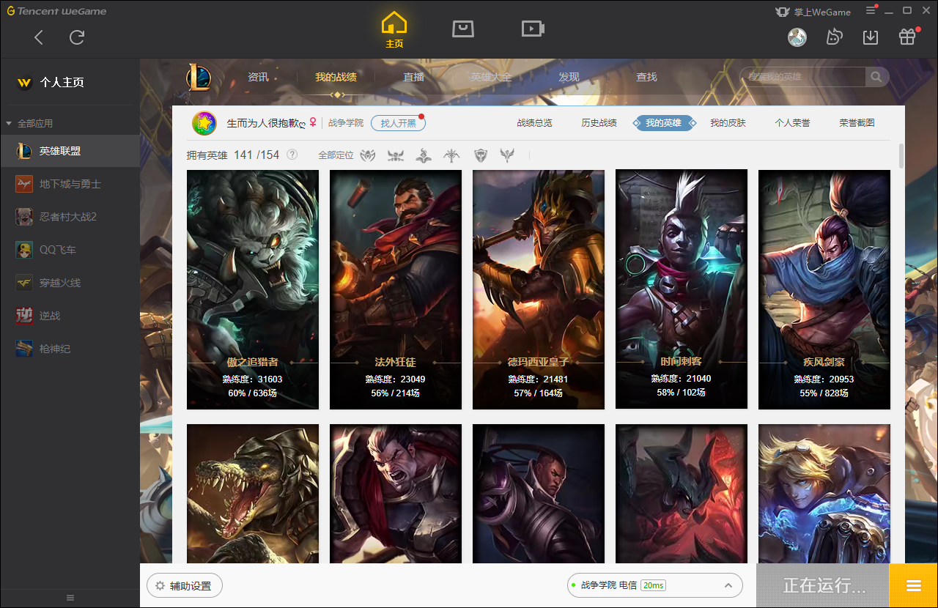The height and width of the screenshot is (608, 938).
Task: Open the crocodile hero card in second row
Action: pos(253,494)
